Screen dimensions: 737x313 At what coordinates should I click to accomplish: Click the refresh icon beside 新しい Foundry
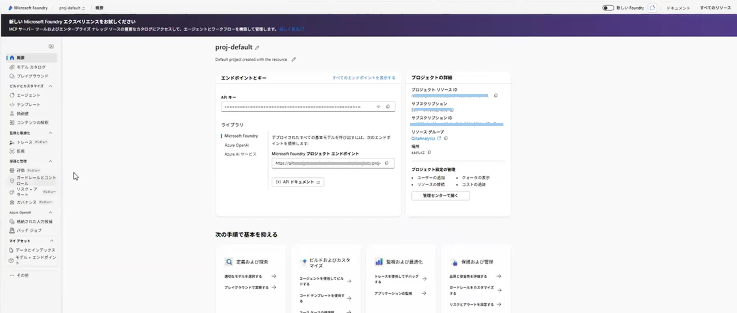[x=652, y=8]
